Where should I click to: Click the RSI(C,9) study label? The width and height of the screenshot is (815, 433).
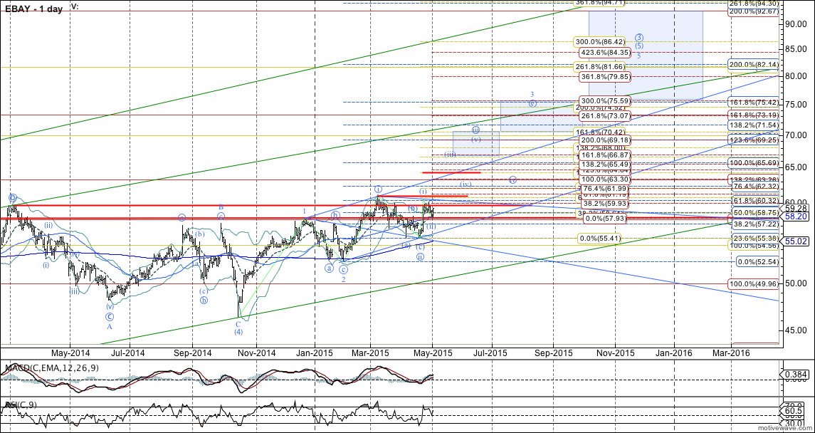[x=19, y=405]
